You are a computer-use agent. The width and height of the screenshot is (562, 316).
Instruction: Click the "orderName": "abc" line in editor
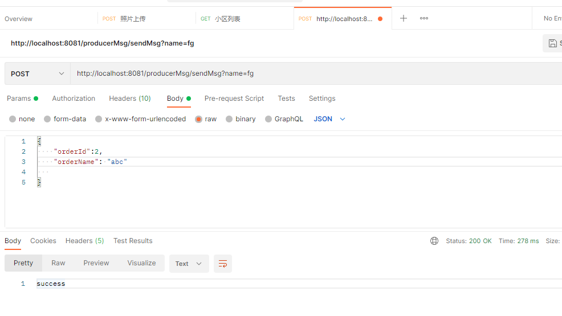(90, 162)
